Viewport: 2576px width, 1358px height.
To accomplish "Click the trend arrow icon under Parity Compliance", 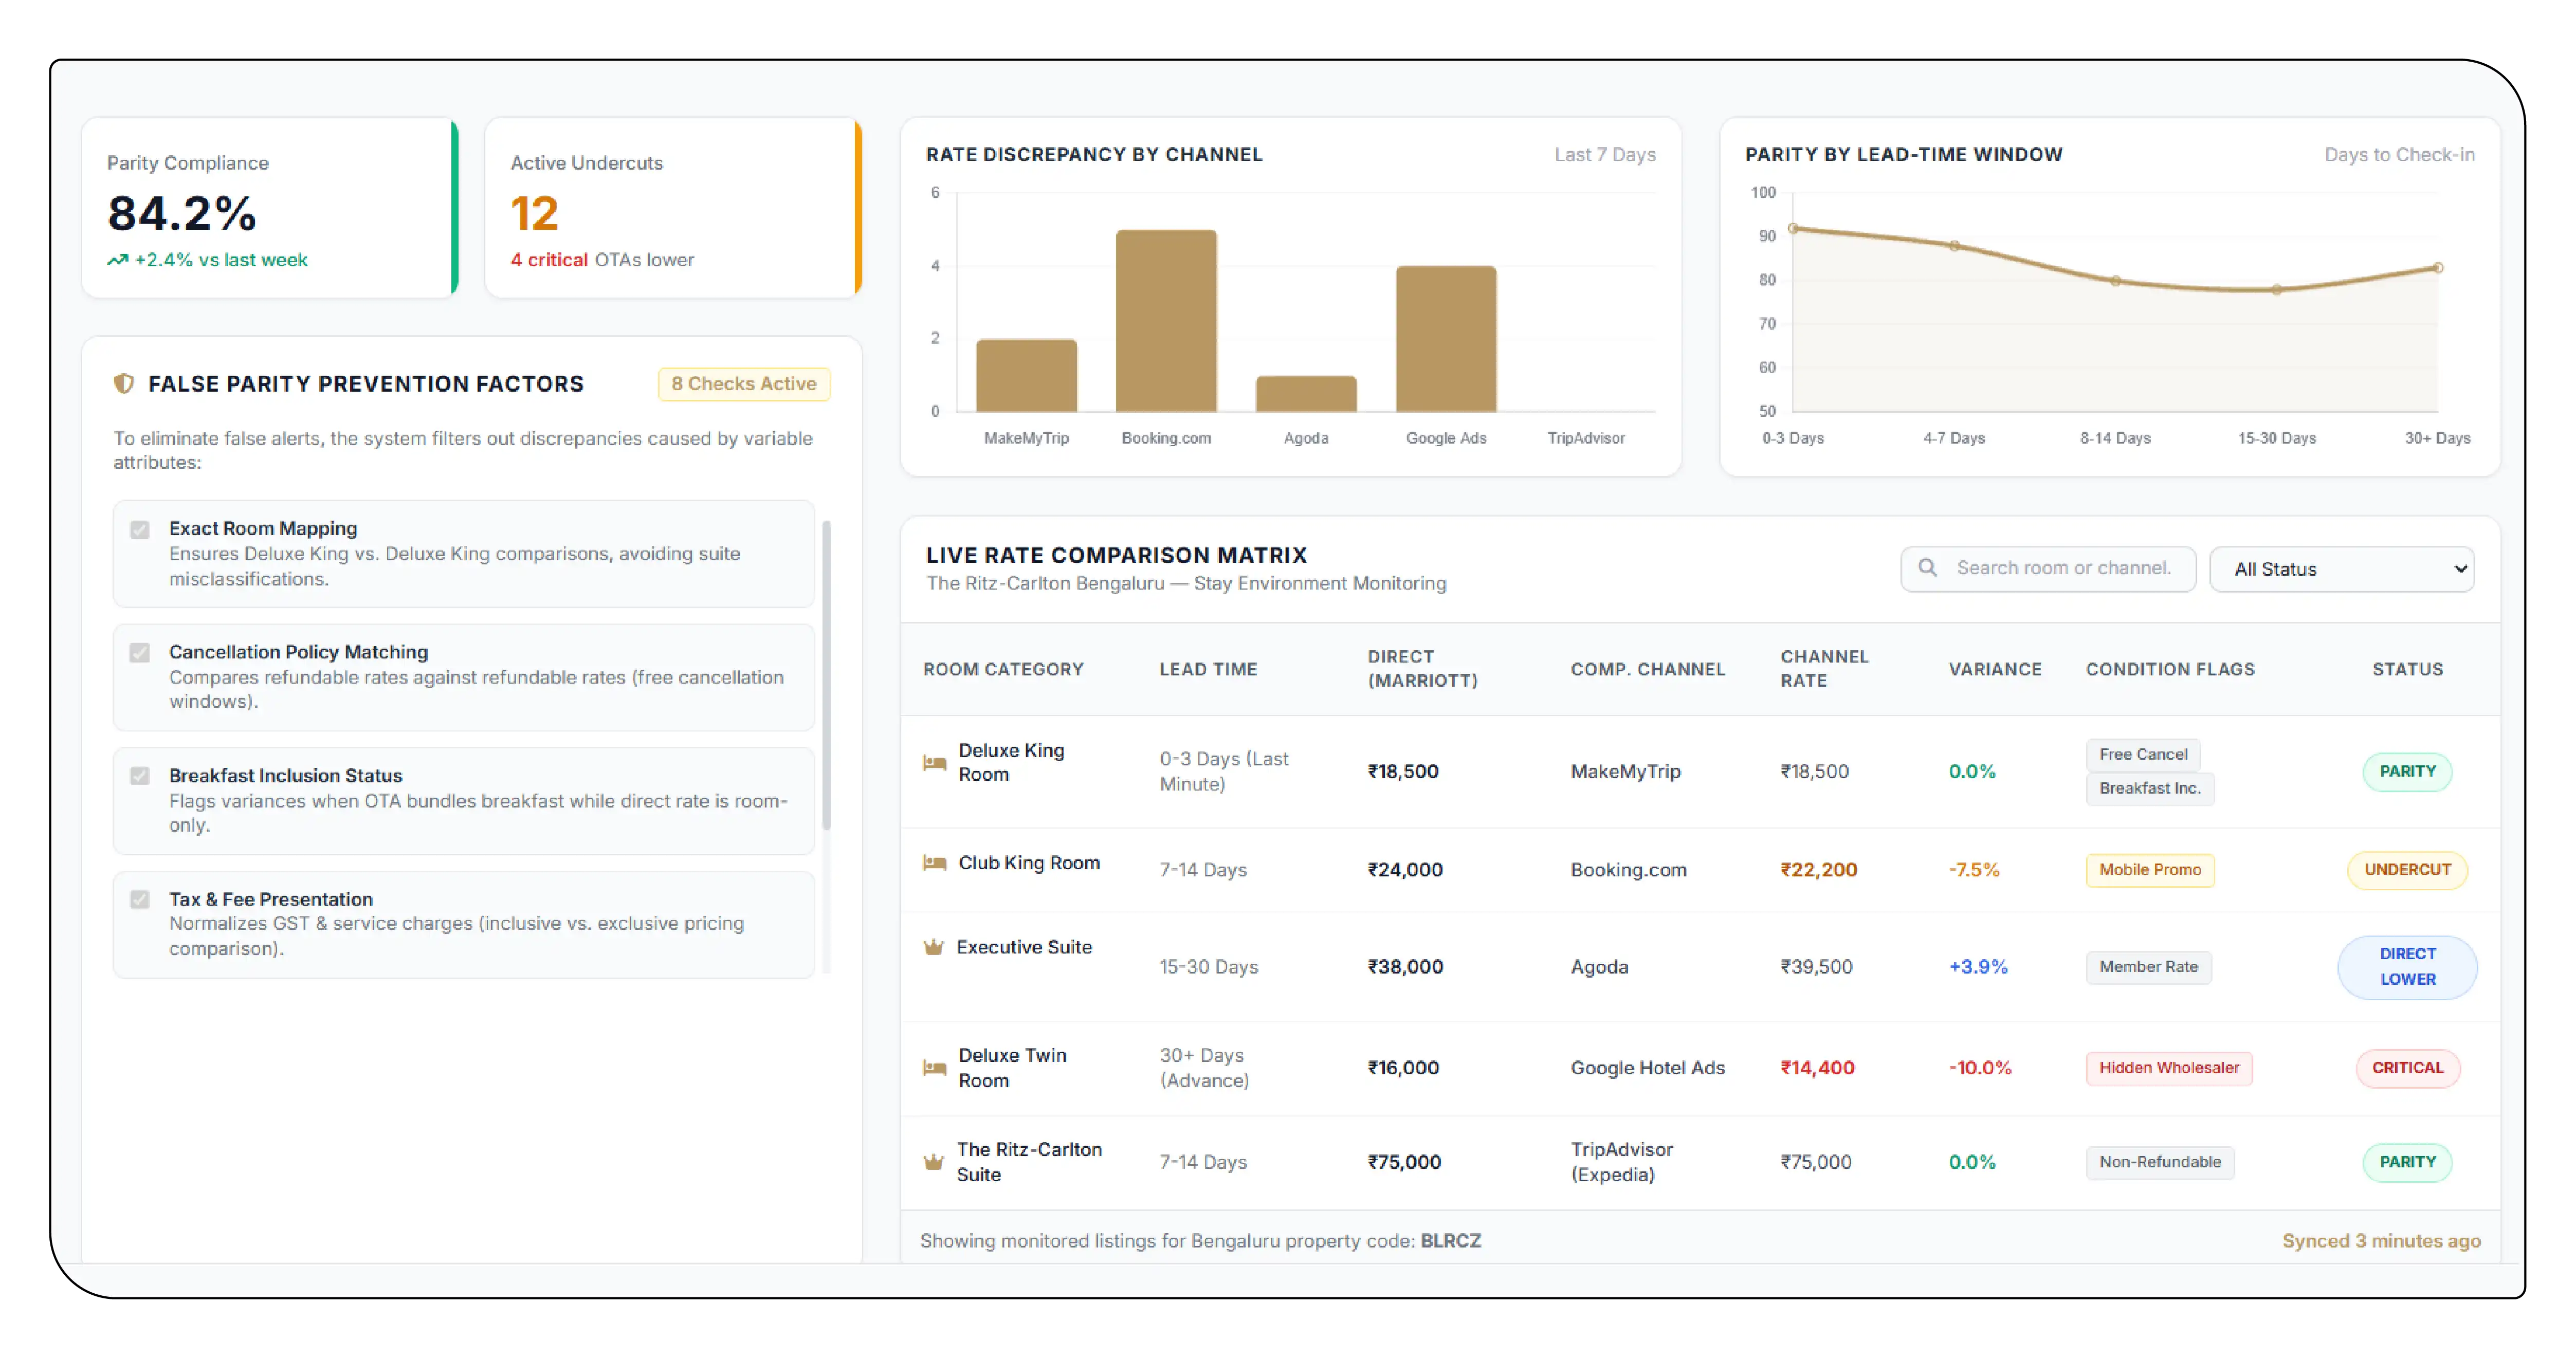I will pos(118,260).
